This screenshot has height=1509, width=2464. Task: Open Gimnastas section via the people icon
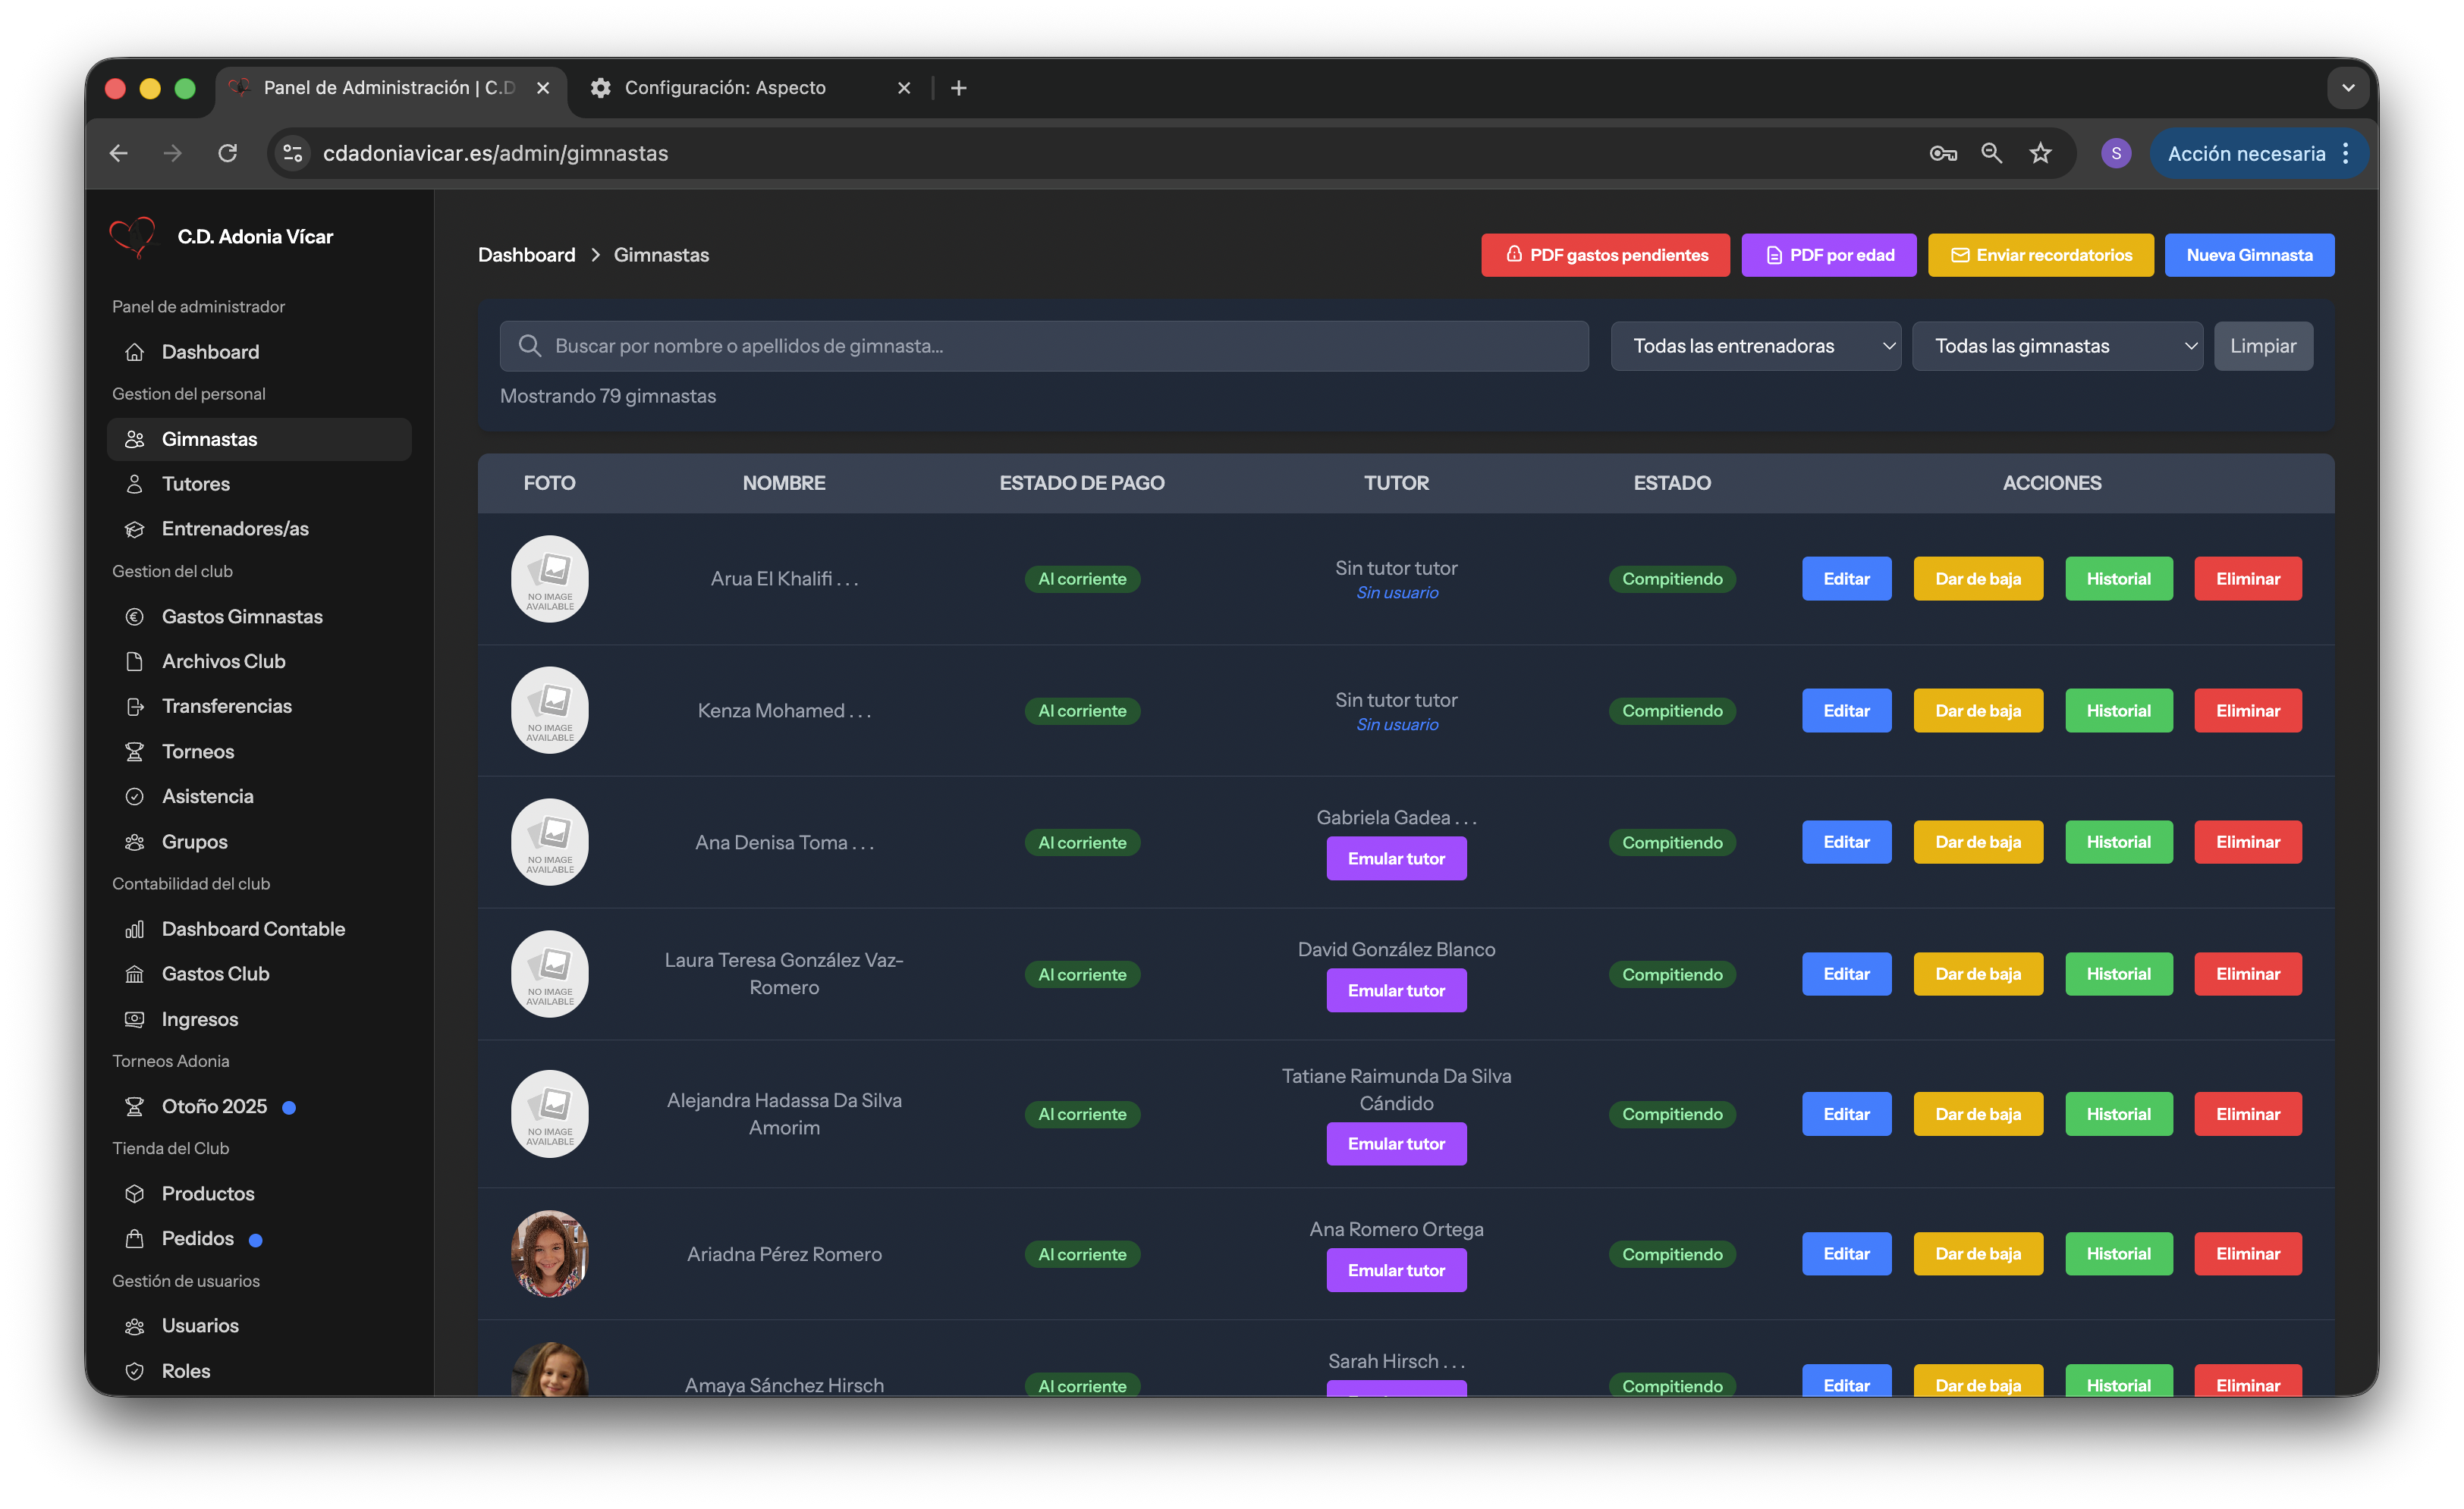tap(135, 439)
